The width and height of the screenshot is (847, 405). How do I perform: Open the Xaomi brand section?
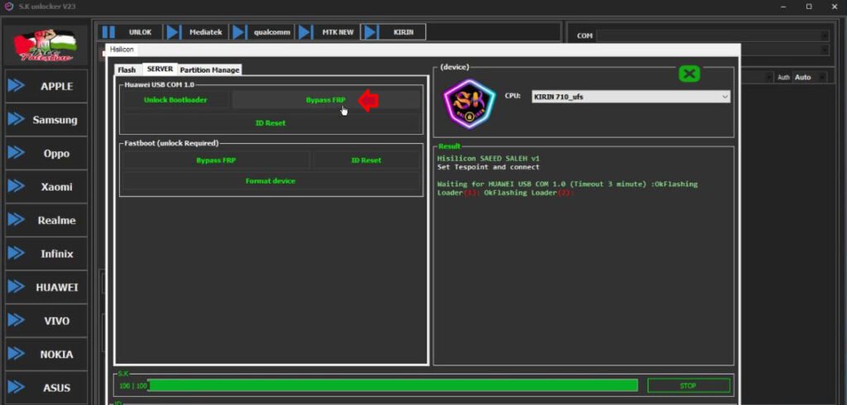click(x=46, y=187)
